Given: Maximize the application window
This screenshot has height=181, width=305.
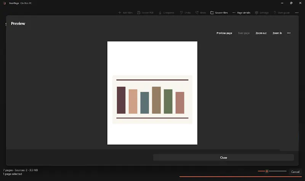Looking at the screenshot, I should click(x=291, y=3).
